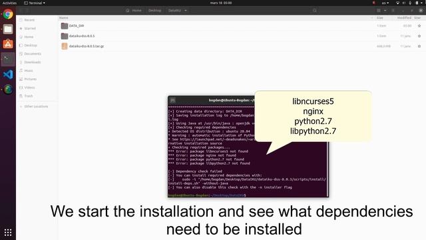Open Trash in the Files sidebar
The image size is (426, 240).
[28, 96]
